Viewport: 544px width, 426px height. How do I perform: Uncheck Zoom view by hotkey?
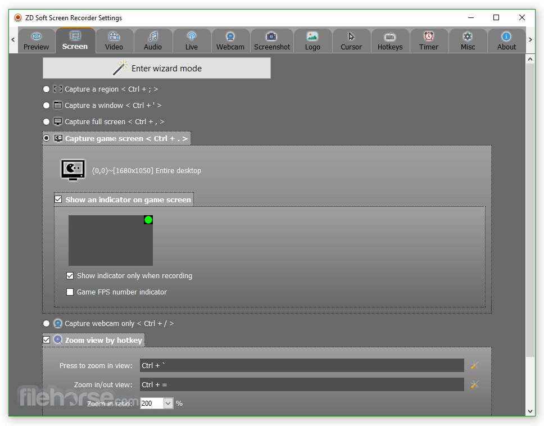coord(47,340)
